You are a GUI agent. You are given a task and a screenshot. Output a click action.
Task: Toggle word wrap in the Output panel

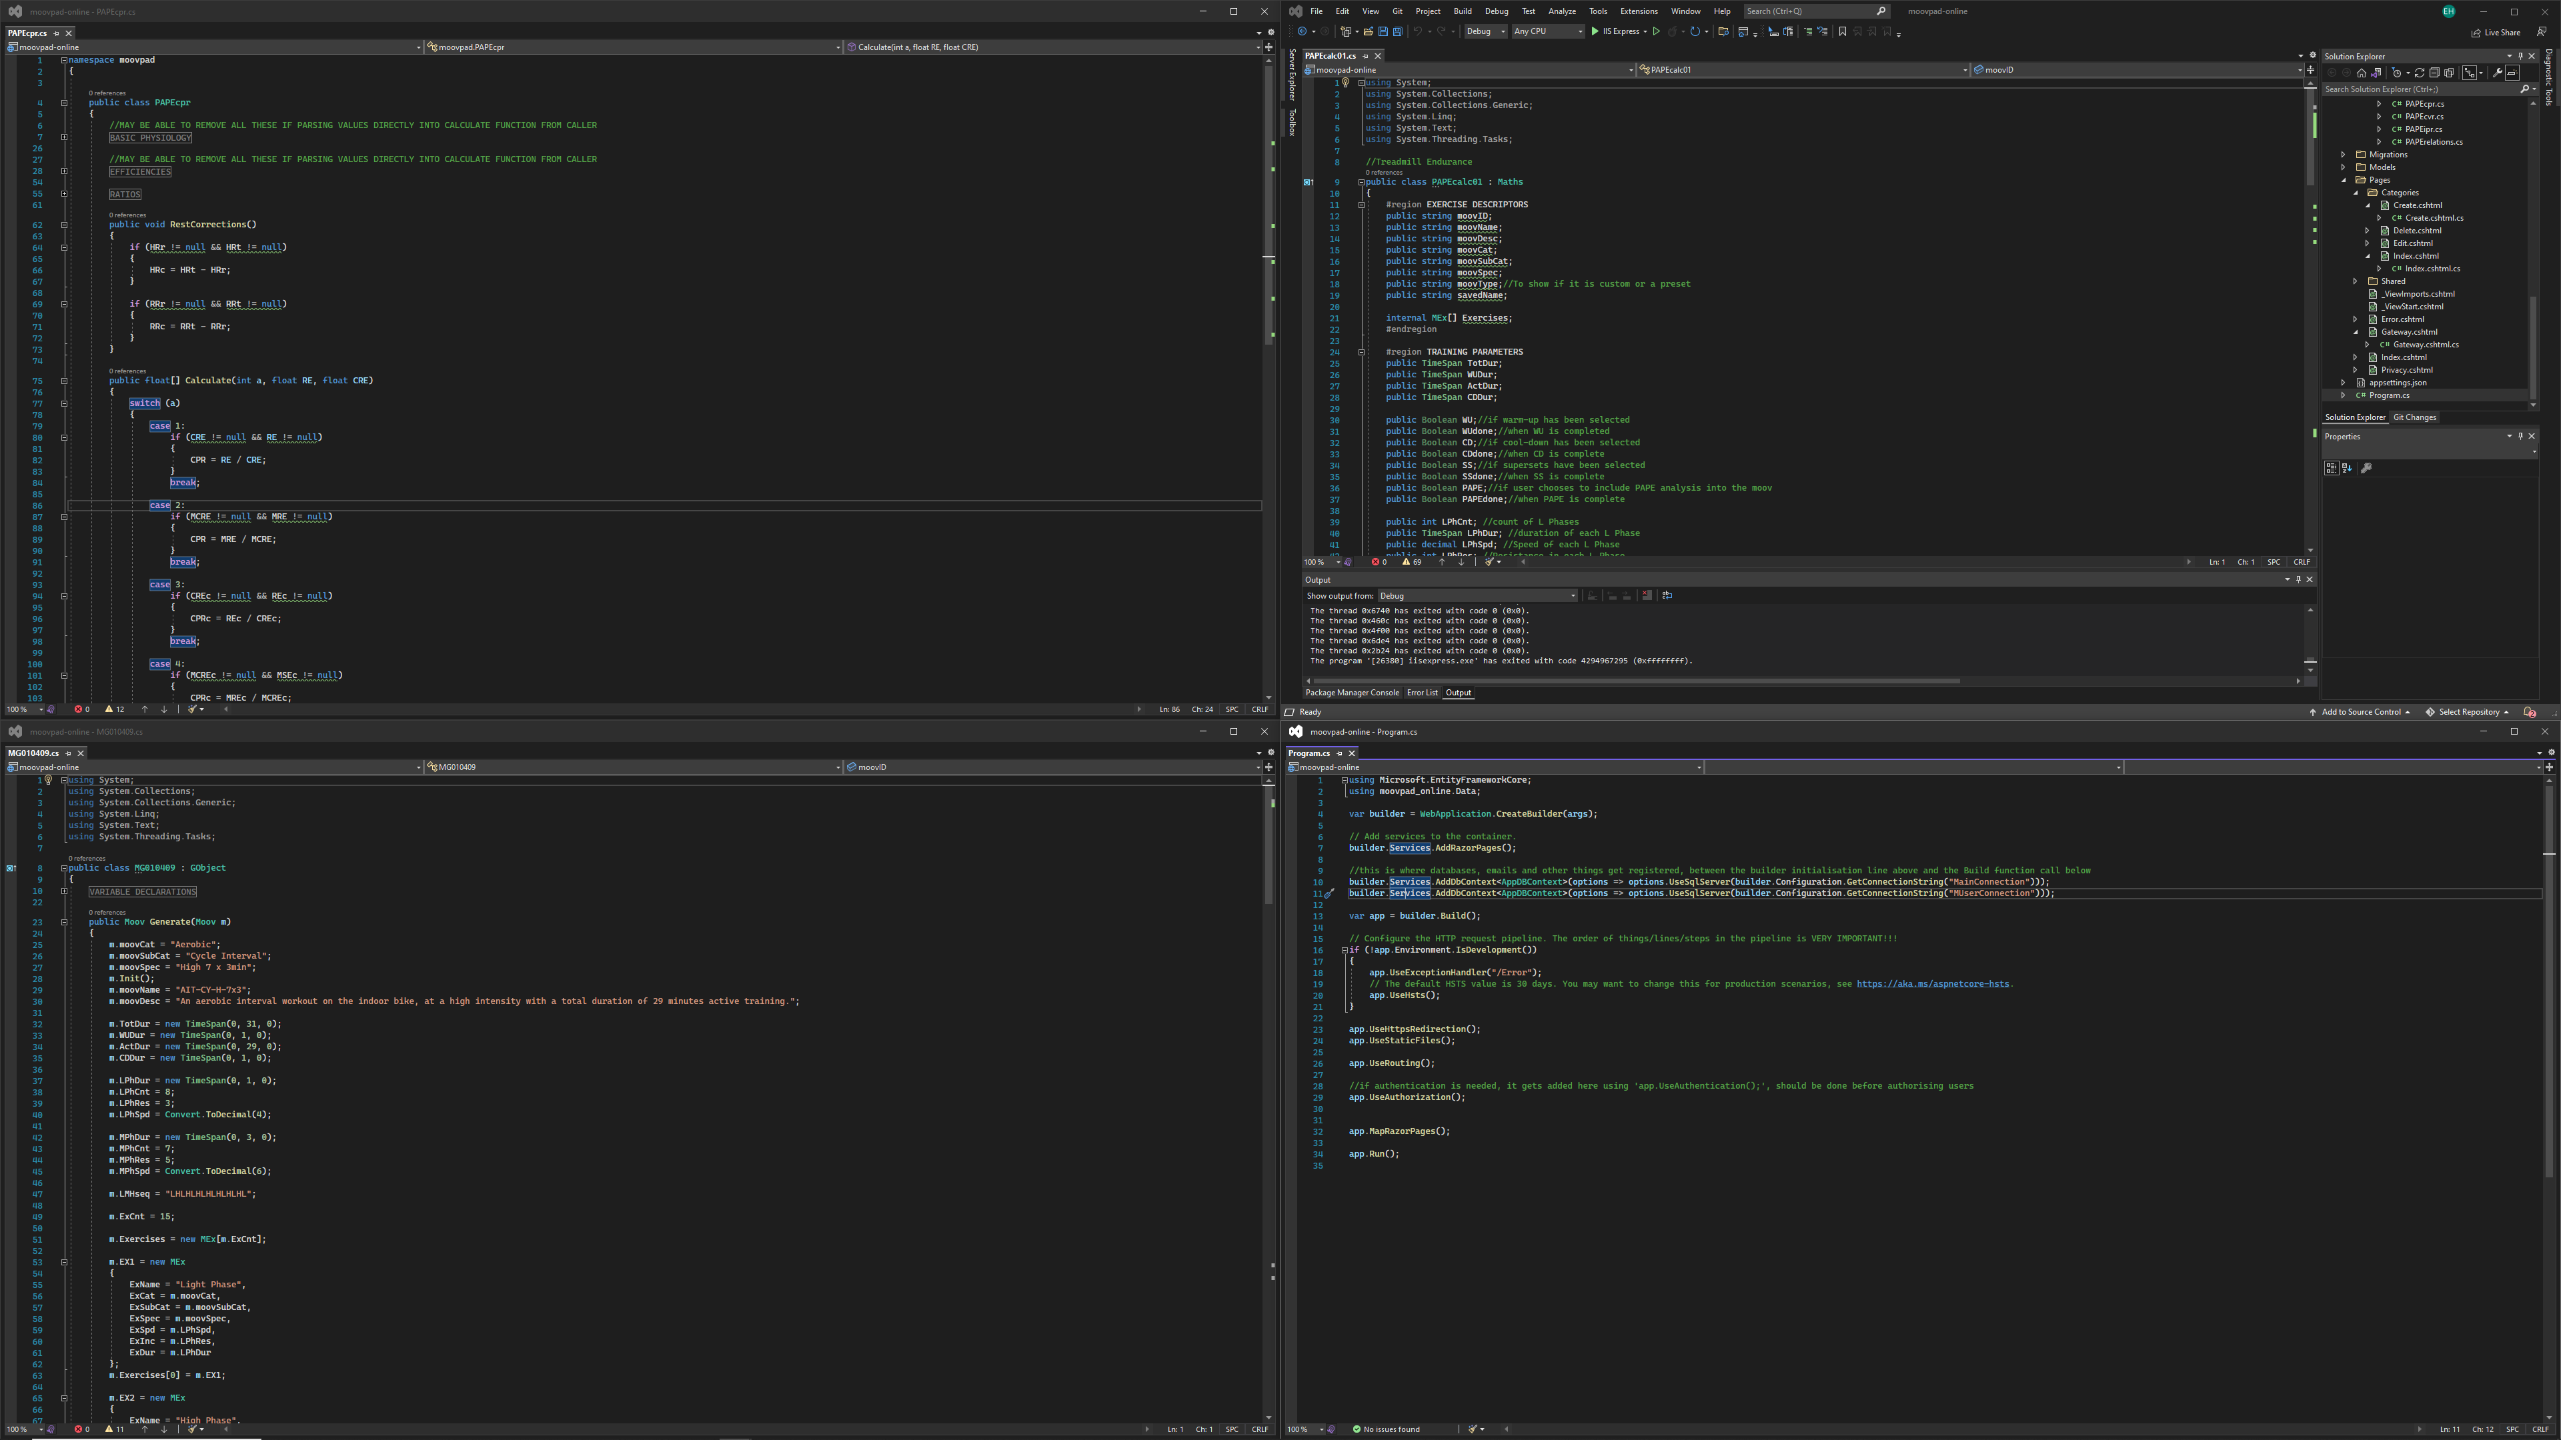click(1667, 595)
